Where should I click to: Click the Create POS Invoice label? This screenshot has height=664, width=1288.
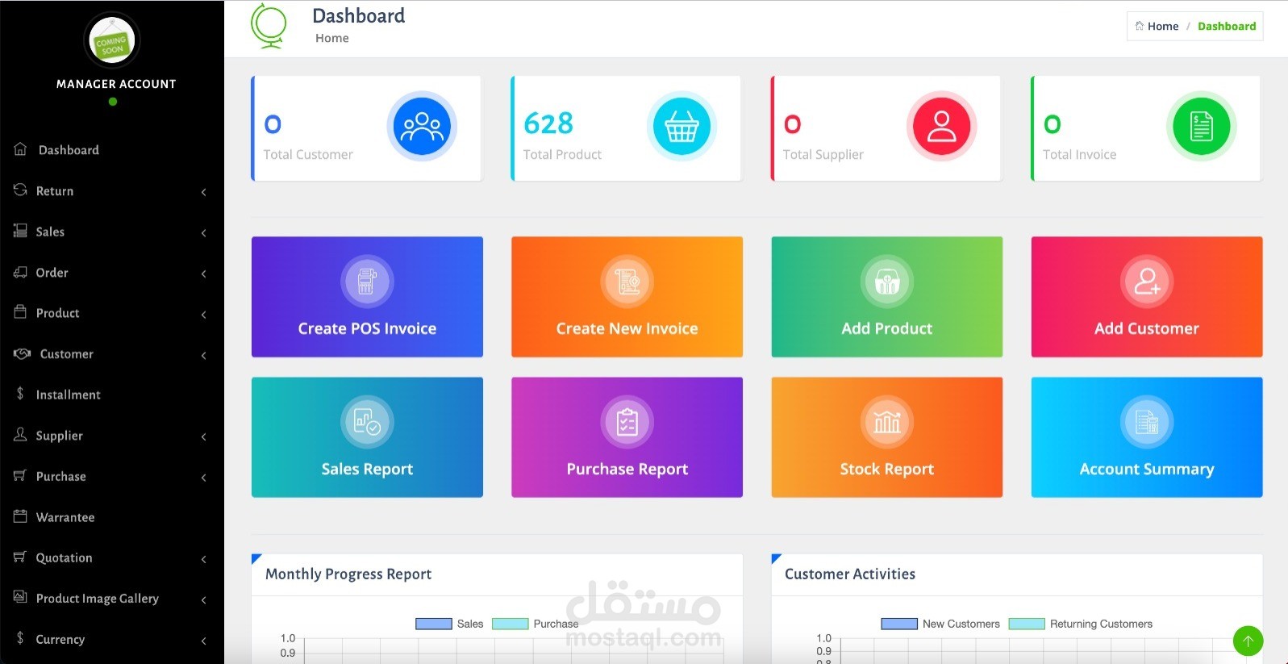point(367,328)
